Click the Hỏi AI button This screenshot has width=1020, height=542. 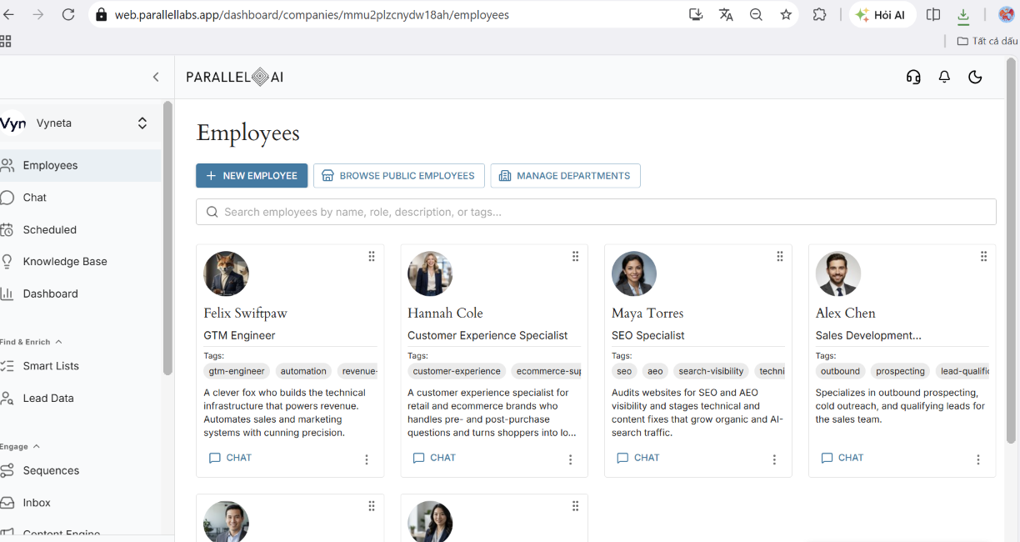[882, 15]
